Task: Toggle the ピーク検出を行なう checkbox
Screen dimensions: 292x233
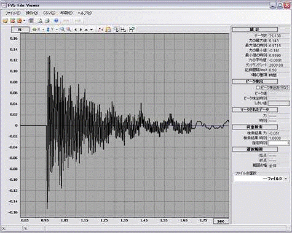Action: [258, 88]
